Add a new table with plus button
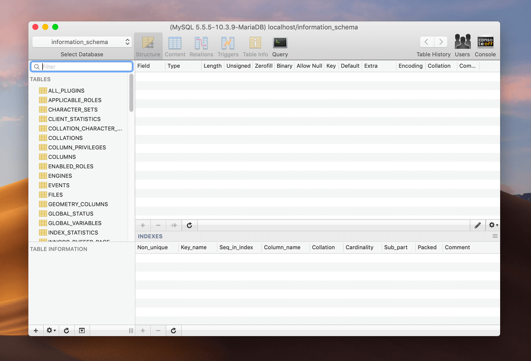This screenshot has height=361, width=531. 36,331
